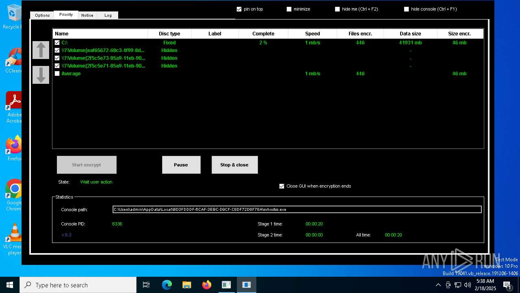Move selected drive down with down arrow

click(41, 75)
